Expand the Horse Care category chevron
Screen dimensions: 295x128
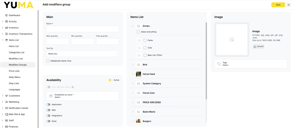[x=133, y=93]
